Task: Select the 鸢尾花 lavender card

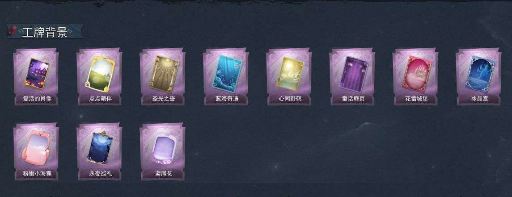Action: (163, 151)
